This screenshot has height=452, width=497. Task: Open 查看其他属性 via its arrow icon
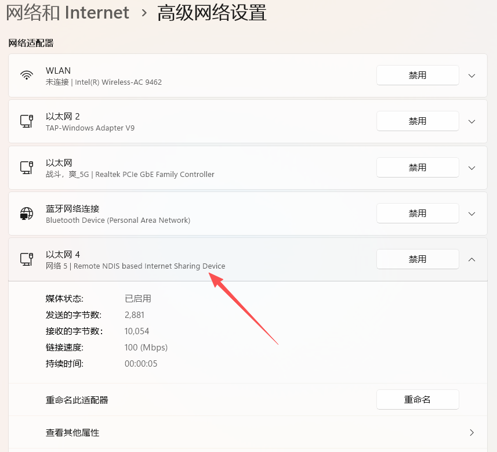coord(472,432)
